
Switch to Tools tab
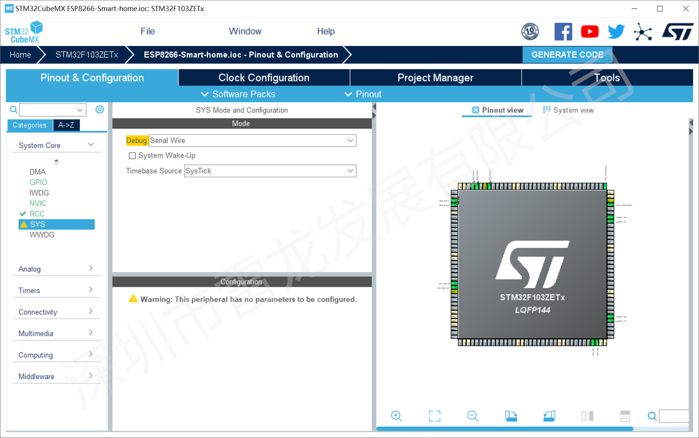tap(607, 78)
